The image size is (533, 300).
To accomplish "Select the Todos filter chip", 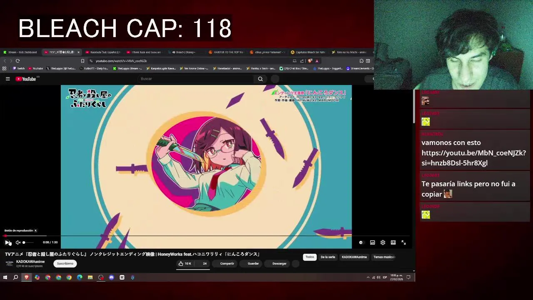I will tap(310, 257).
